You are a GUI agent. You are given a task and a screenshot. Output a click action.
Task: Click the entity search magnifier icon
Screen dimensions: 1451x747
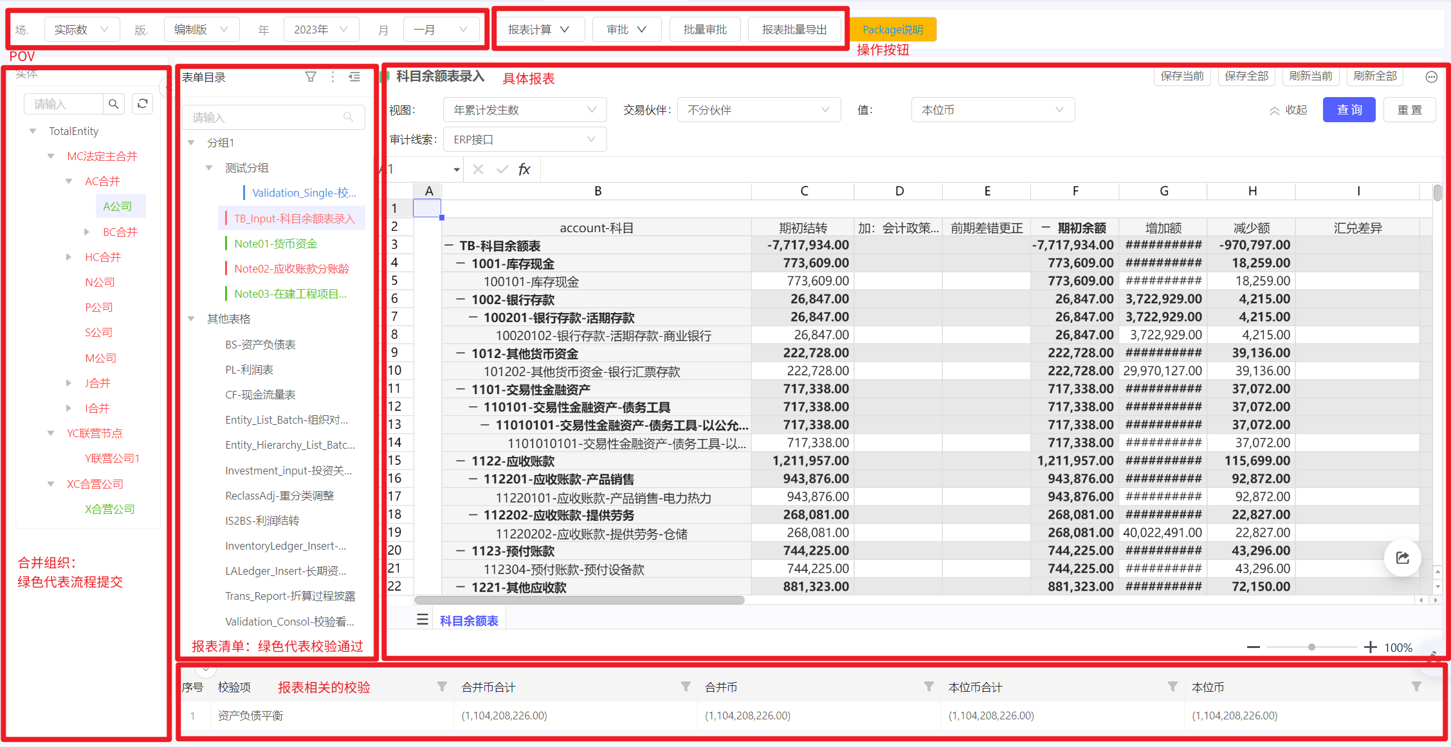pos(114,104)
